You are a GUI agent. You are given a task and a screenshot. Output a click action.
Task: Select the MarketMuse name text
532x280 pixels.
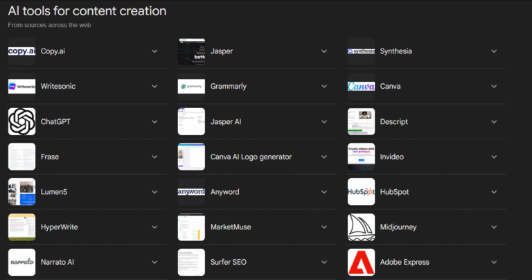tap(231, 227)
